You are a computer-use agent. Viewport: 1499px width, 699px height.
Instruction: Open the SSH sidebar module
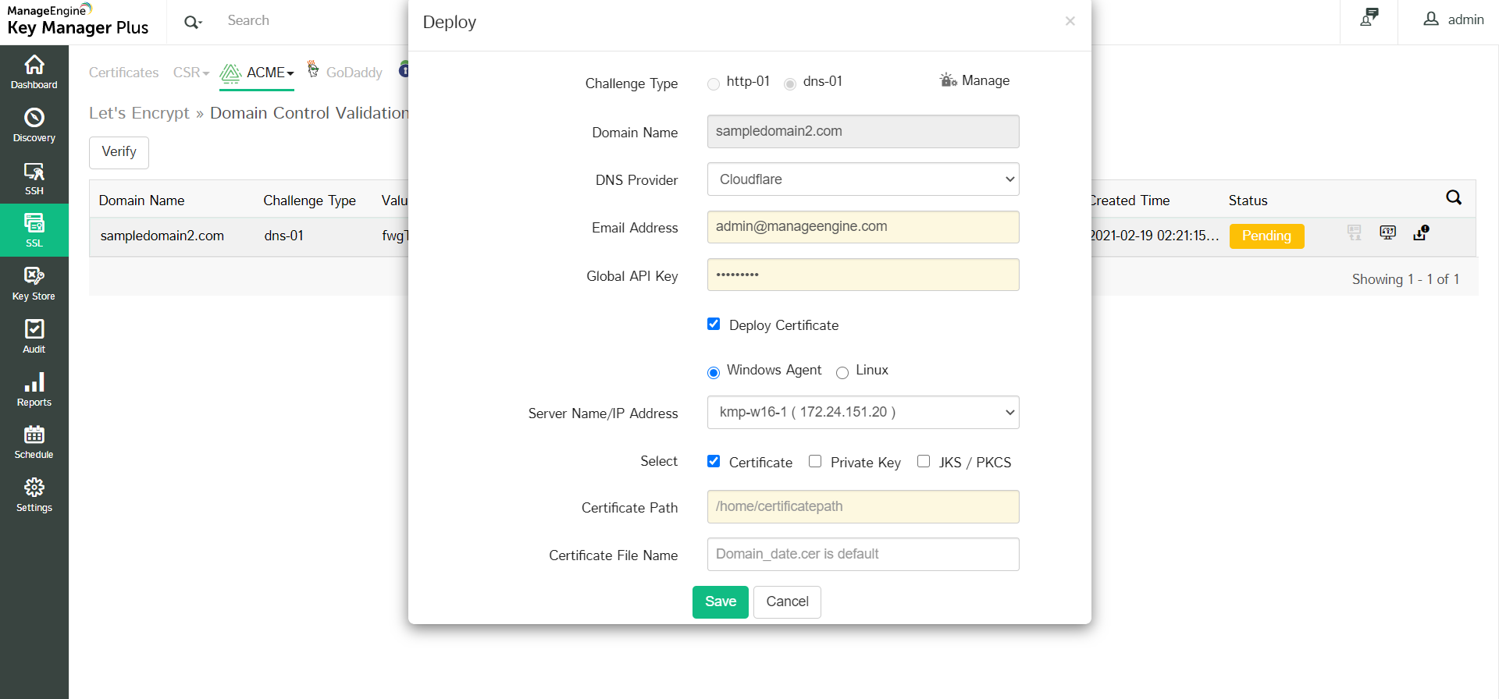[34, 178]
